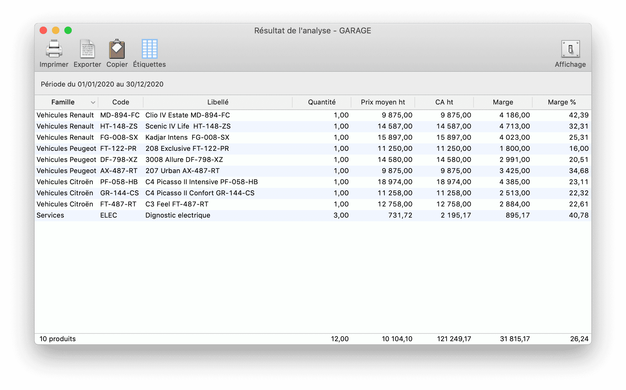Click the Services family cell

pyautogui.click(x=50, y=215)
